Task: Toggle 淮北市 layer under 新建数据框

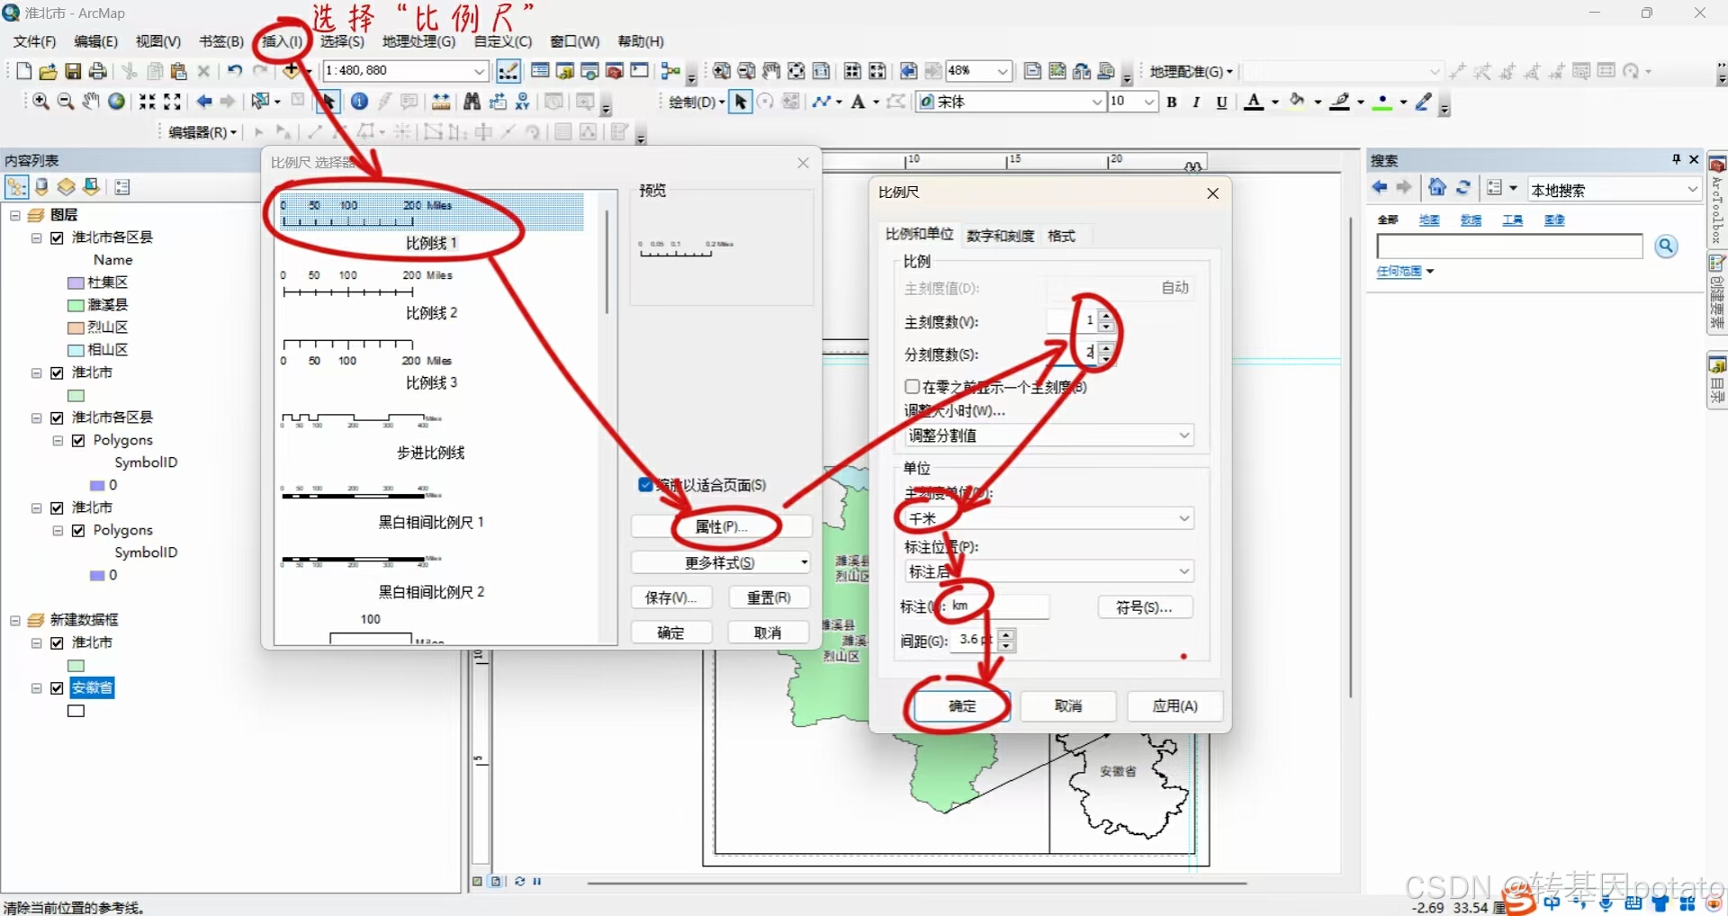Action: click(x=58, y=642)
